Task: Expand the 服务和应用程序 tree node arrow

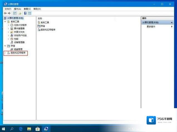Action: 5,53
